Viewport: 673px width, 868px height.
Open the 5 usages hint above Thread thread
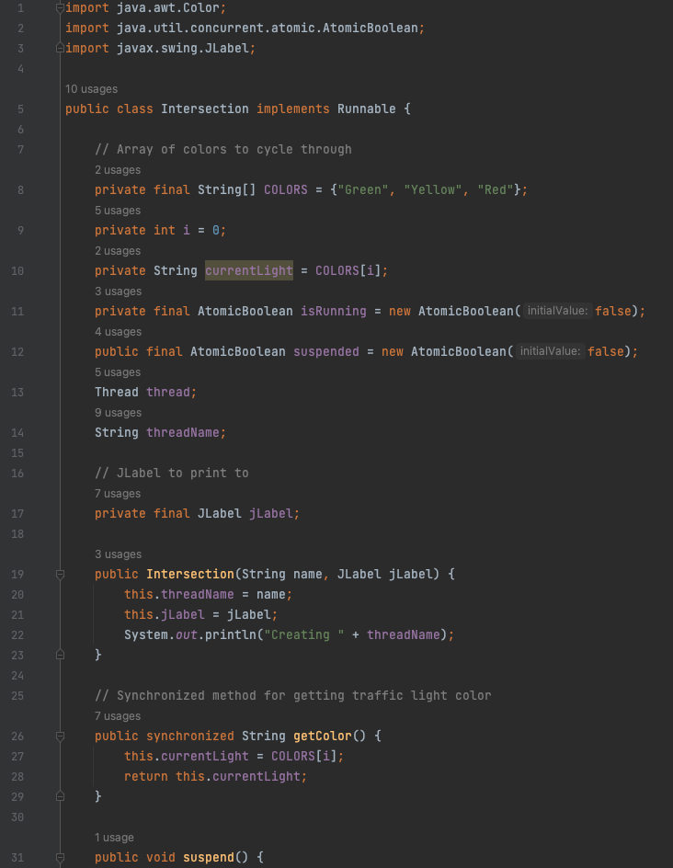click(x=118, y=372)
